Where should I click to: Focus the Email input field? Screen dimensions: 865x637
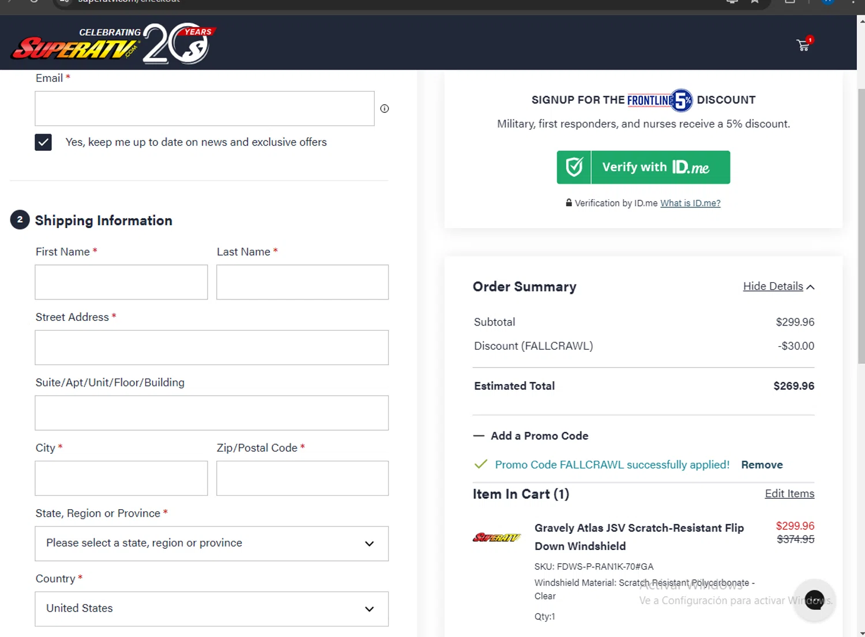[205, 108]
